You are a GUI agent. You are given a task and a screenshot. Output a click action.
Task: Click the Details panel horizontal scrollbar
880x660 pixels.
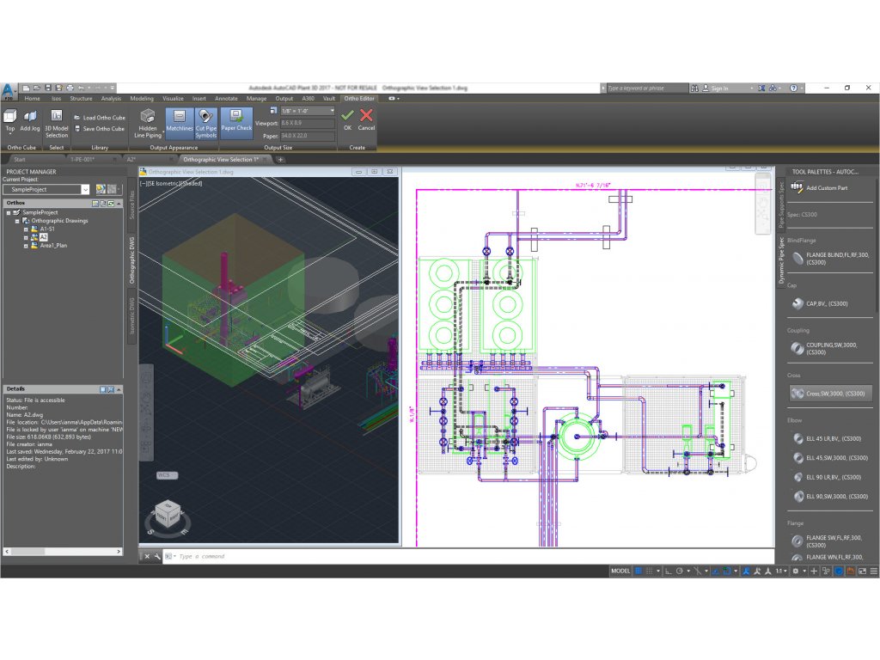(x=63, y=552)
